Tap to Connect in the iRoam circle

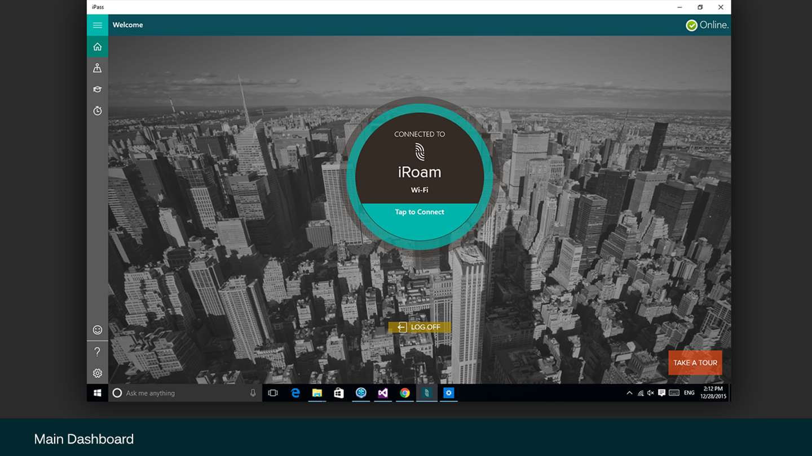pos(420,212)
